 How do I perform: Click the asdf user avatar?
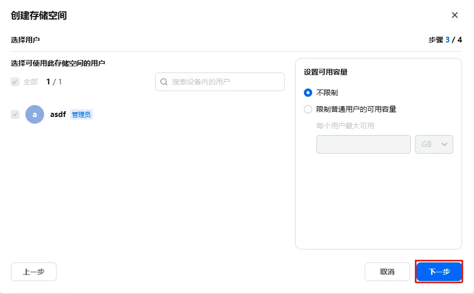[35, 114]
